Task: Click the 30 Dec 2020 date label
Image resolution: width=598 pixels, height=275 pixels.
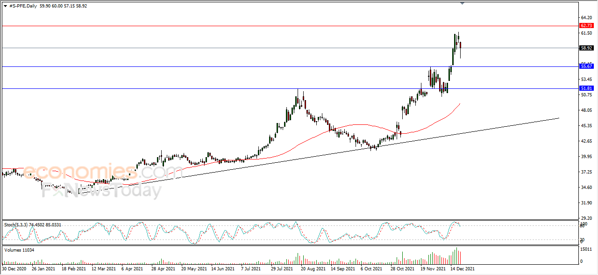Action: (14, 269)
